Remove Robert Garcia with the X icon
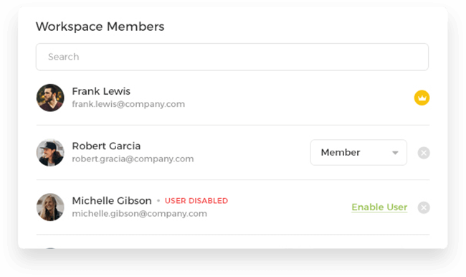This screenshot has width=466, height=277. click(424, 153)
